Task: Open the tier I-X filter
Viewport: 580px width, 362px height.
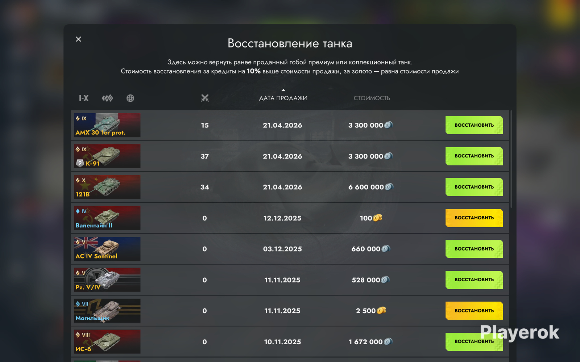Action: 84,98
